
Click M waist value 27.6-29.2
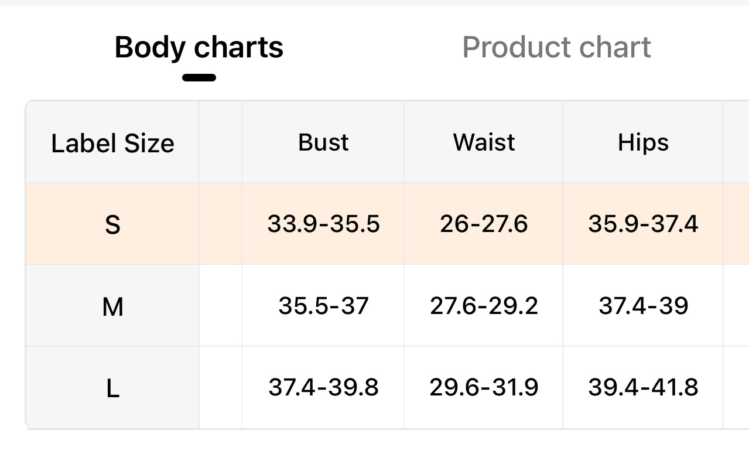tap(484, 306)
